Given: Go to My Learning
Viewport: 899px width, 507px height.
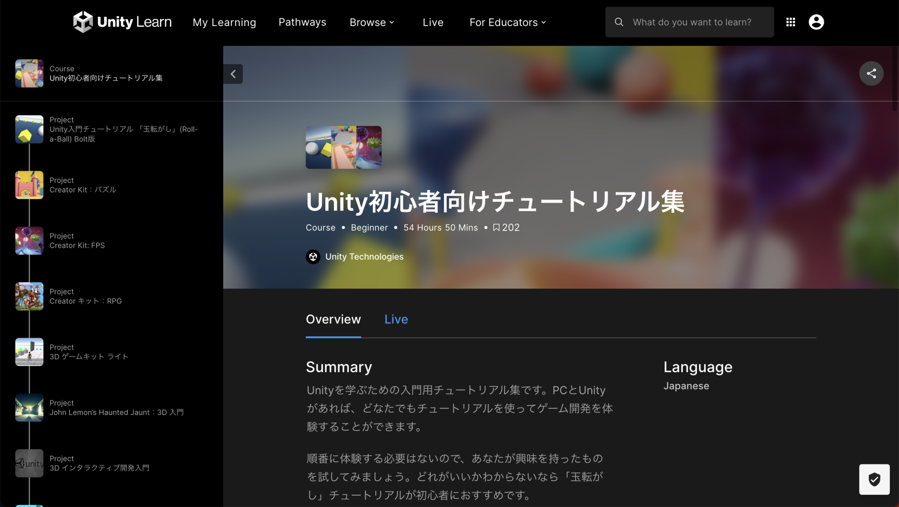Looking at the screenshot, I should [224, 22].
